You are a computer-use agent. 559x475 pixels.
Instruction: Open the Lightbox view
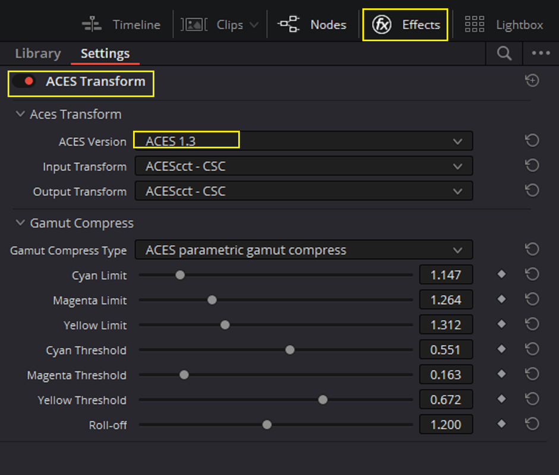[x=504, y=24]
